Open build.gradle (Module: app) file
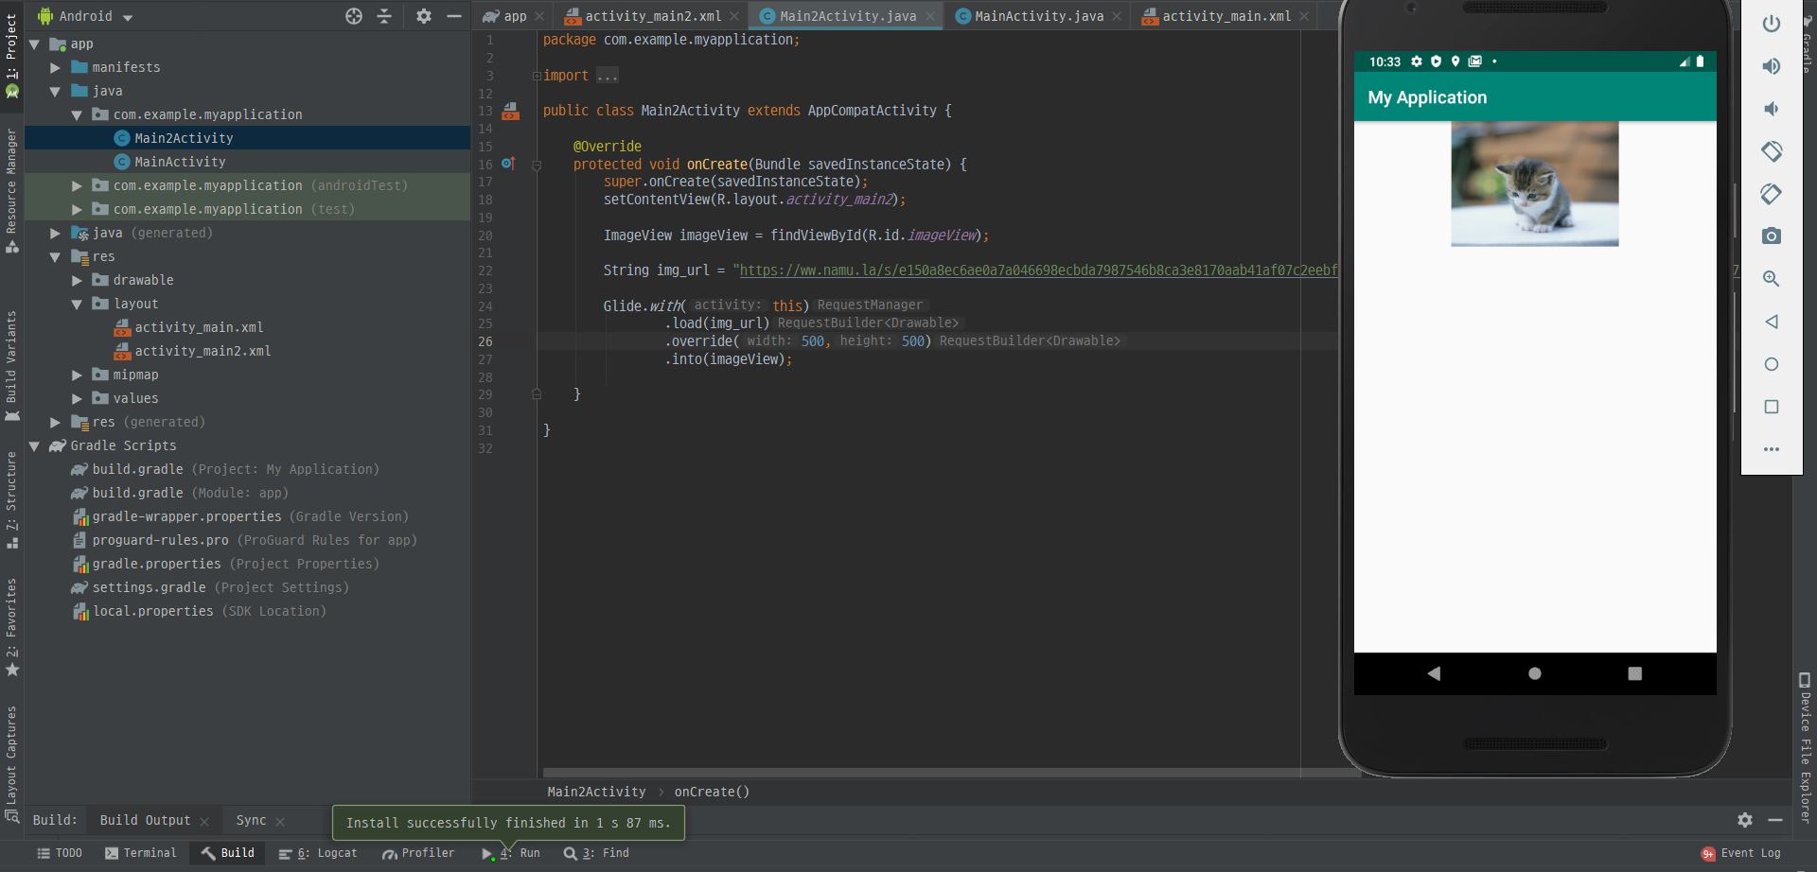The image size is (1817, 872). click(180, 493)
